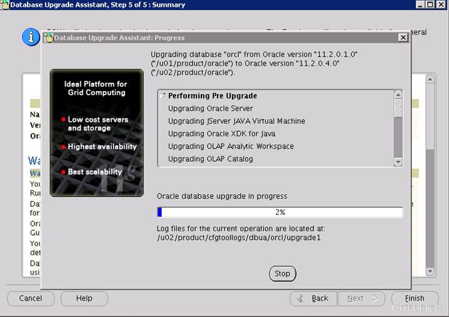The height and width of the screenshot is (317, 449).
Task: Maximize the Database Upgrade Assistant window
Action: [x=430, y=4]
